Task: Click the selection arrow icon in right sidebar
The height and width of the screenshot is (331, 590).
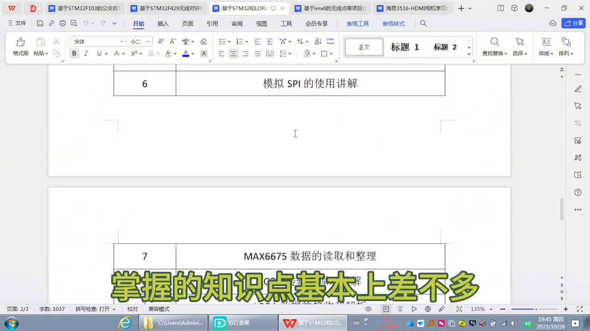Action: coord(578,106)
